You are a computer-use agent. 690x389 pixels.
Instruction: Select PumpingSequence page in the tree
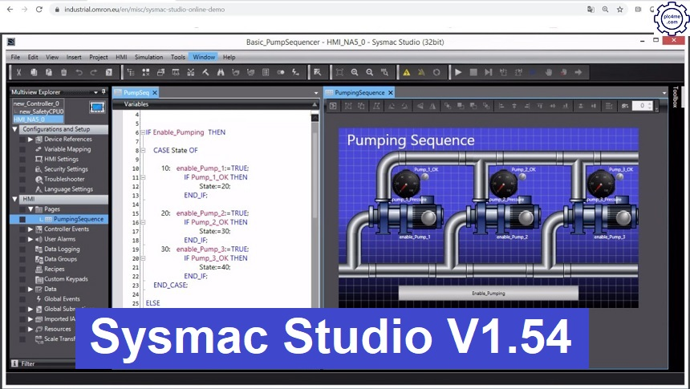tap(78, 219)
